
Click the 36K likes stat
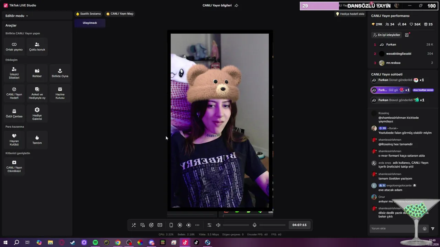click(415, 24)
